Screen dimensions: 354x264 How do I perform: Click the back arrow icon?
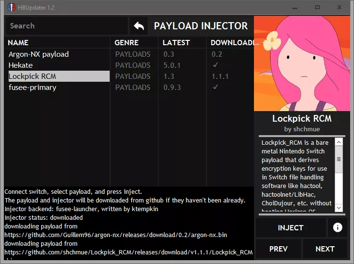click(139, 26)
